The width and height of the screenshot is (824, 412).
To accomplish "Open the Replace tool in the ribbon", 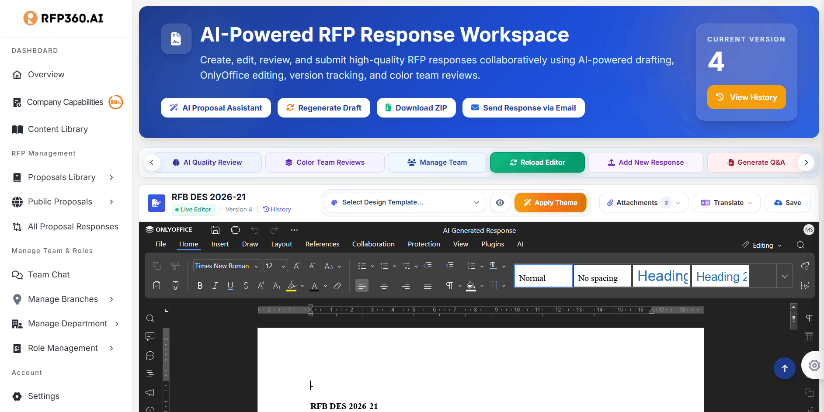I will pos(805,266).
